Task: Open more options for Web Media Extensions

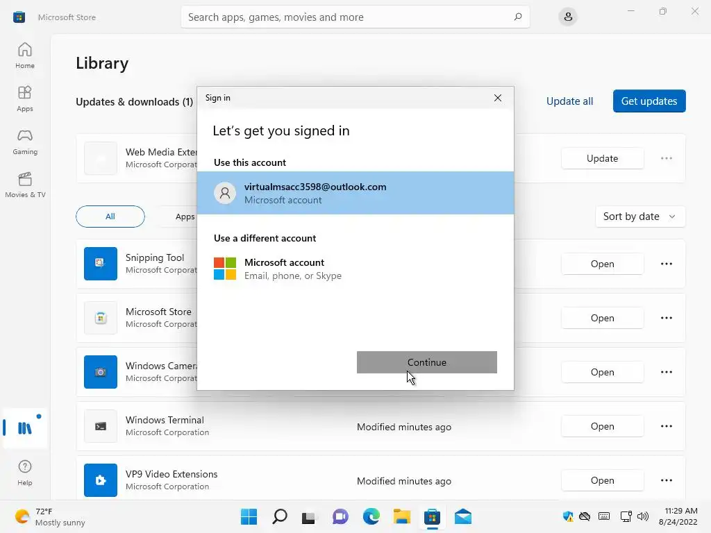Action: 667,158
